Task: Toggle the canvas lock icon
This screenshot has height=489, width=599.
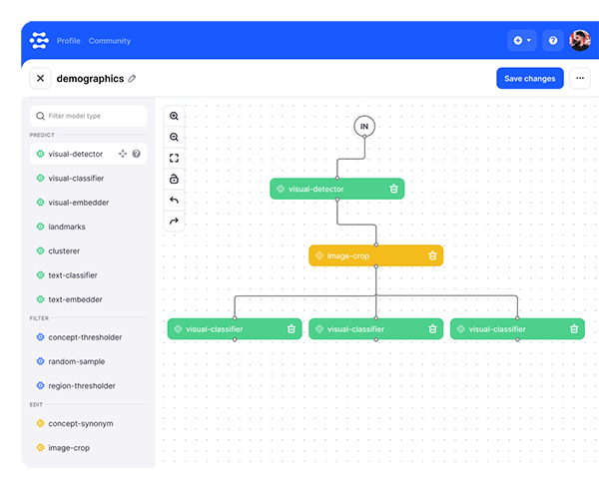Action: tap(175, 179)
